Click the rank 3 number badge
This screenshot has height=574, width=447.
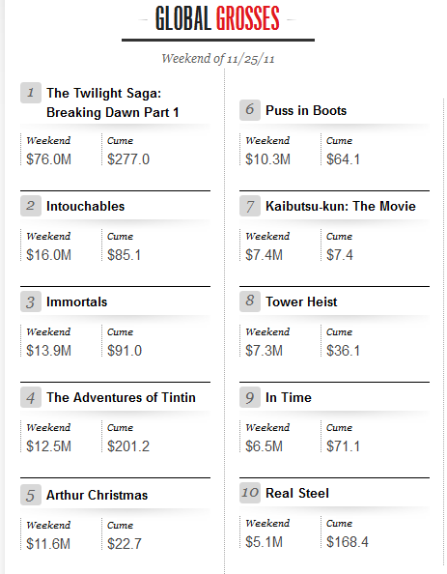pyautogui.click(x=31, y=301)
